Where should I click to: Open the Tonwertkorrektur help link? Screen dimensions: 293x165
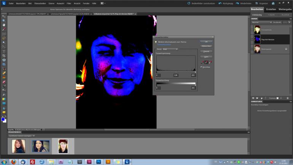[164, 44]
